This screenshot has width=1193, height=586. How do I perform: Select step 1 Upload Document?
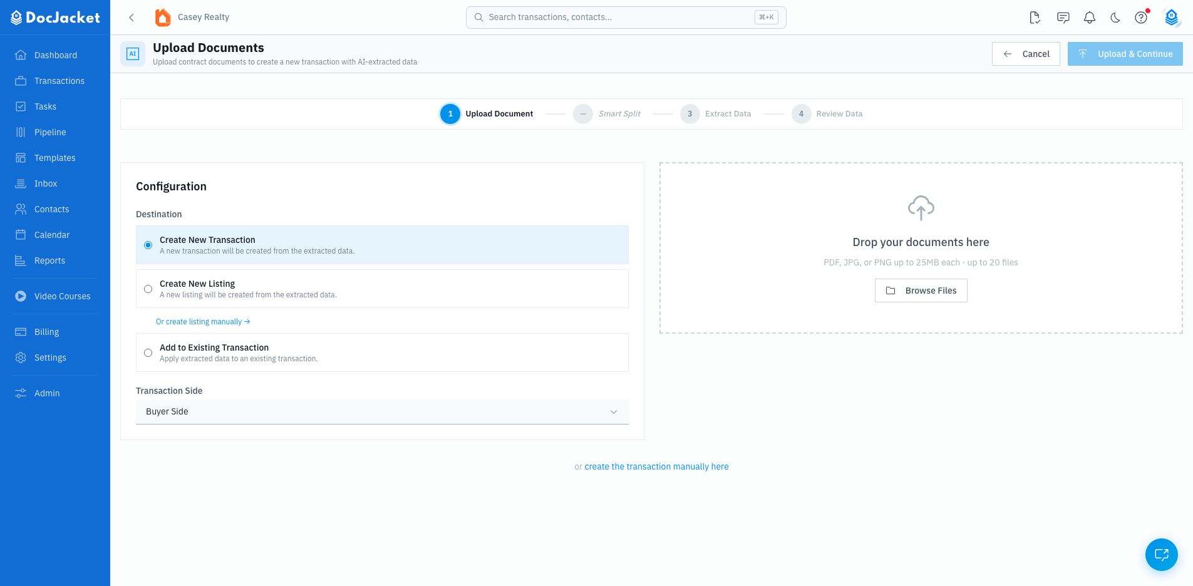pos(487,114)
